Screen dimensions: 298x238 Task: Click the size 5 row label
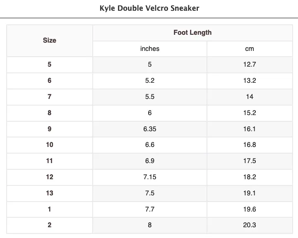(50, 65)
